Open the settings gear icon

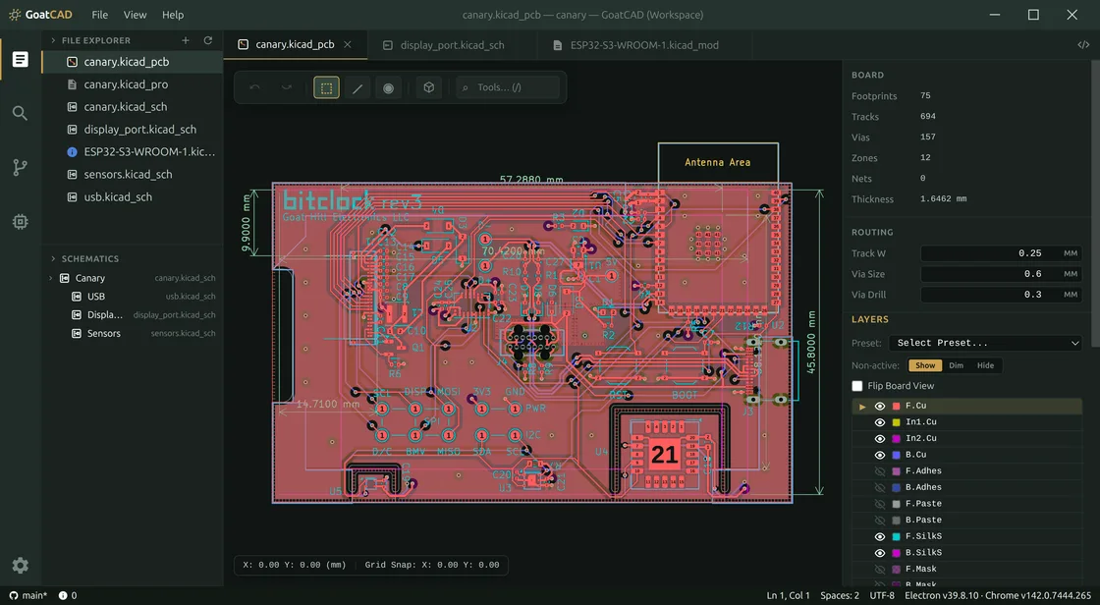click(21, 565)
